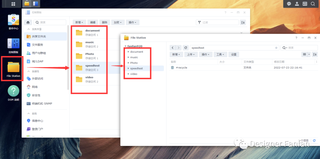Expand the music folder in the tree
The width and height of the screenshot is (320, 159).
pos(128,57)
